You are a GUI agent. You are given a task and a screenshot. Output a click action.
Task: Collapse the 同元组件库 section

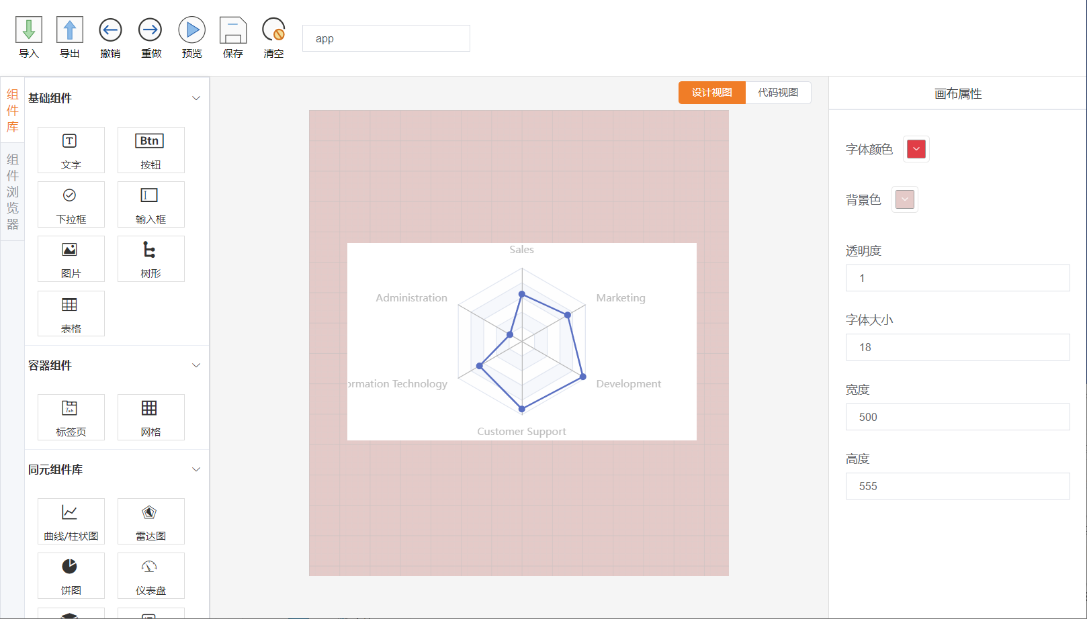pyautogui.click(x=196, y=469)
